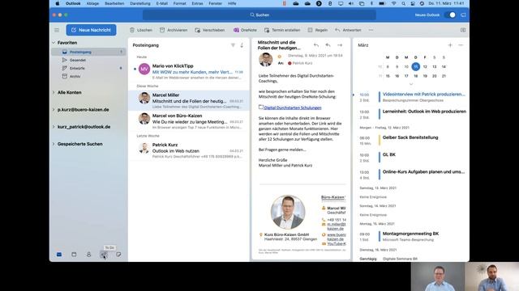Expand Alle Konten in sidebar
The image size is (519, 291).
click(x=54, y=92)
